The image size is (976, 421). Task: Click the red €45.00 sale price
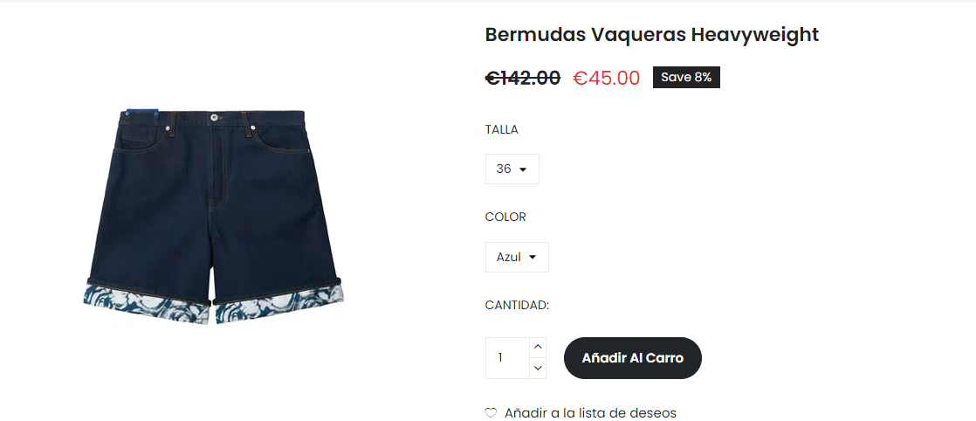(606, 78)
